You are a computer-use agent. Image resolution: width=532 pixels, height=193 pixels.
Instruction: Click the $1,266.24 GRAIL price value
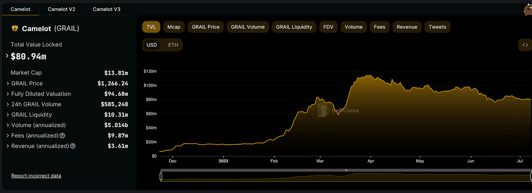click(x=113, y=83)
